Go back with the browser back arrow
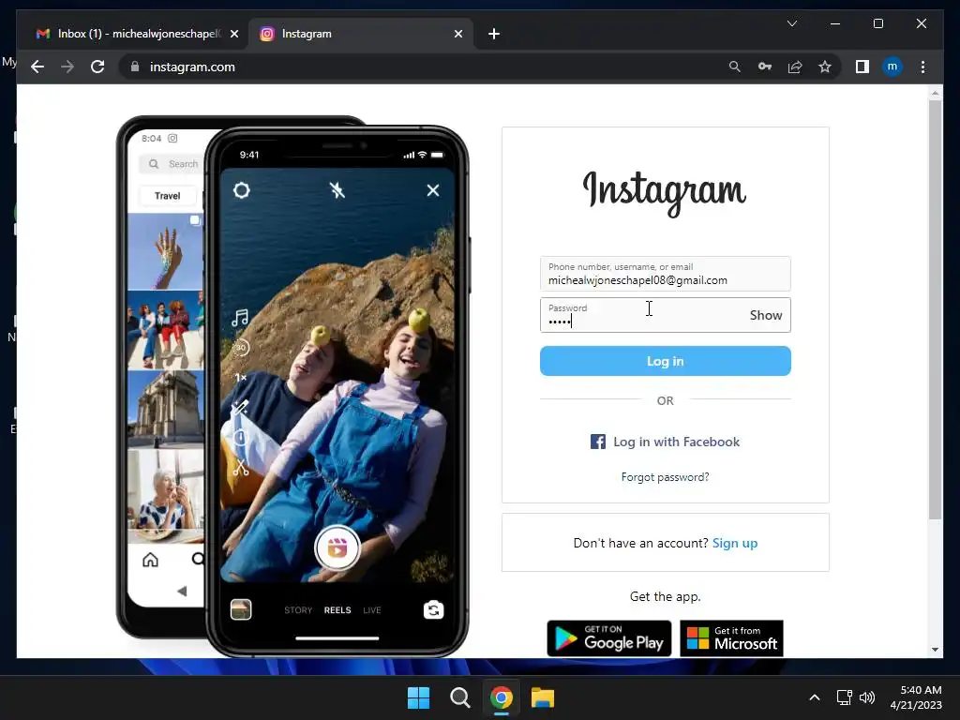This screenshot has width=960, height=720. click(x=37, y=67)
